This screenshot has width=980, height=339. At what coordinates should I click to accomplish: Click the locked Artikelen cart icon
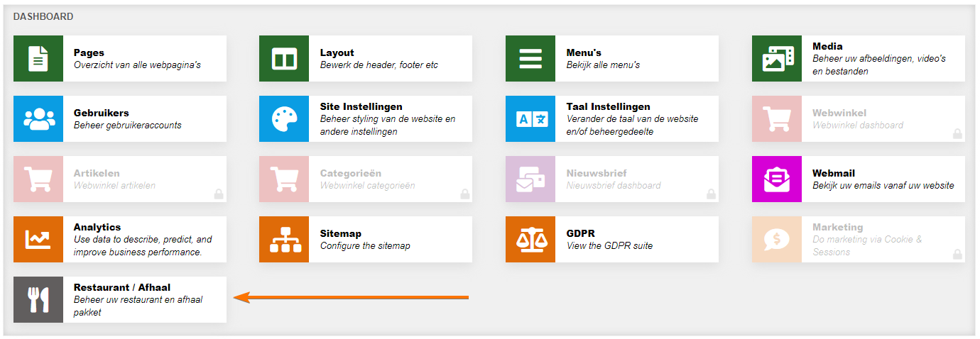click(38, 179)
